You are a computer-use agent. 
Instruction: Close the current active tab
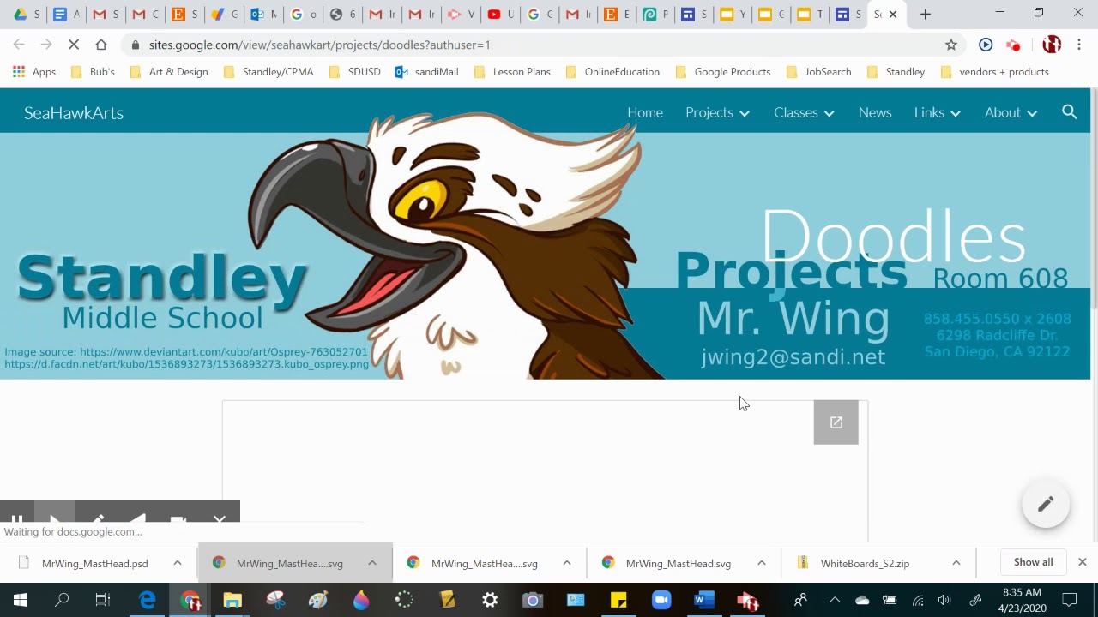[893, 15]
